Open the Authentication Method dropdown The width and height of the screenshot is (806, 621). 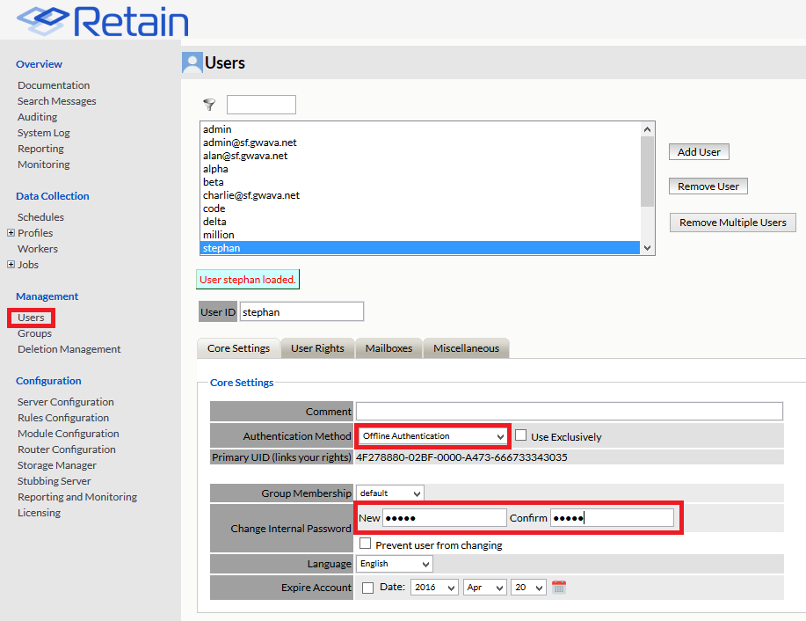(x=432, y=436)
